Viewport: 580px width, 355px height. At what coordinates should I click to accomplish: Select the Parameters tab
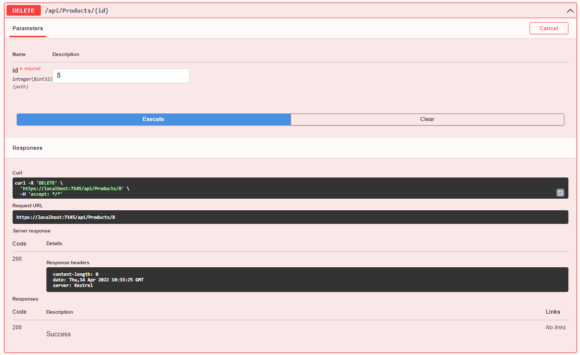point(28,28)
